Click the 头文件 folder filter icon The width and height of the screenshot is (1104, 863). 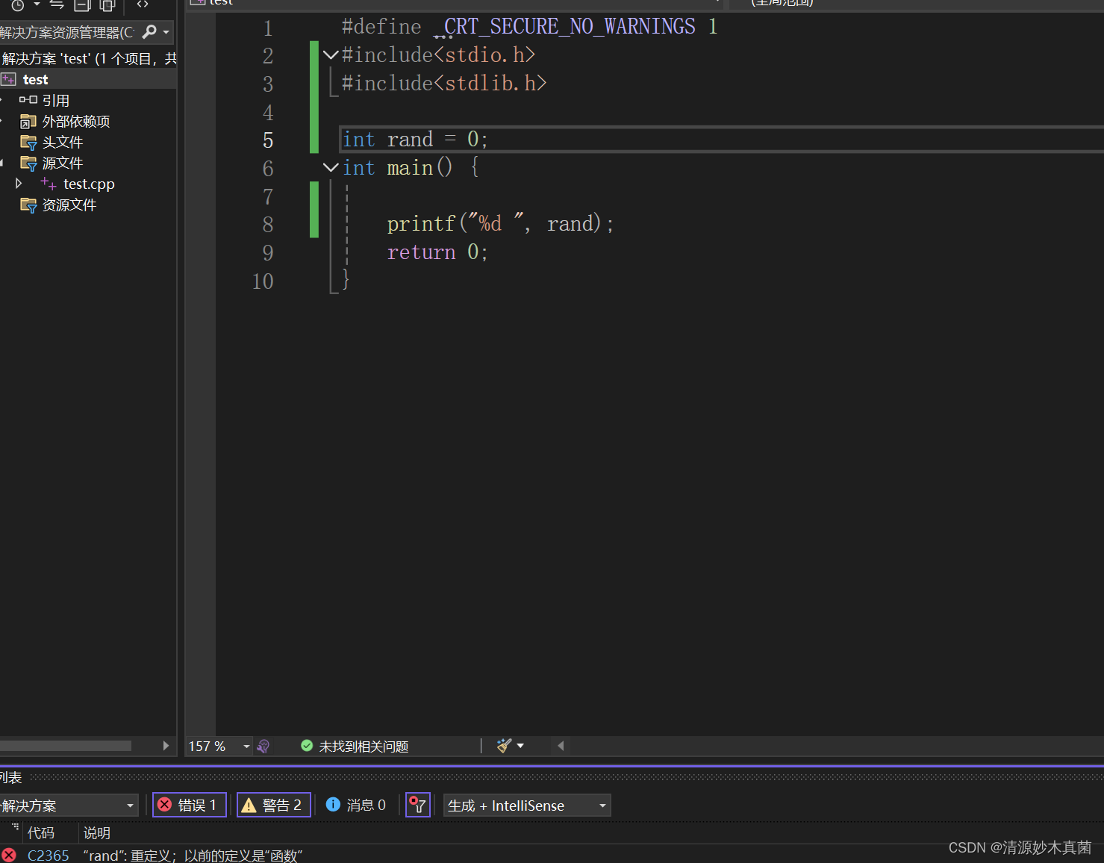28,142
